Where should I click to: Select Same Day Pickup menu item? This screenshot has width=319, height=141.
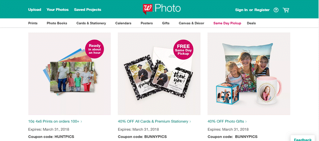tap(227, 23)
